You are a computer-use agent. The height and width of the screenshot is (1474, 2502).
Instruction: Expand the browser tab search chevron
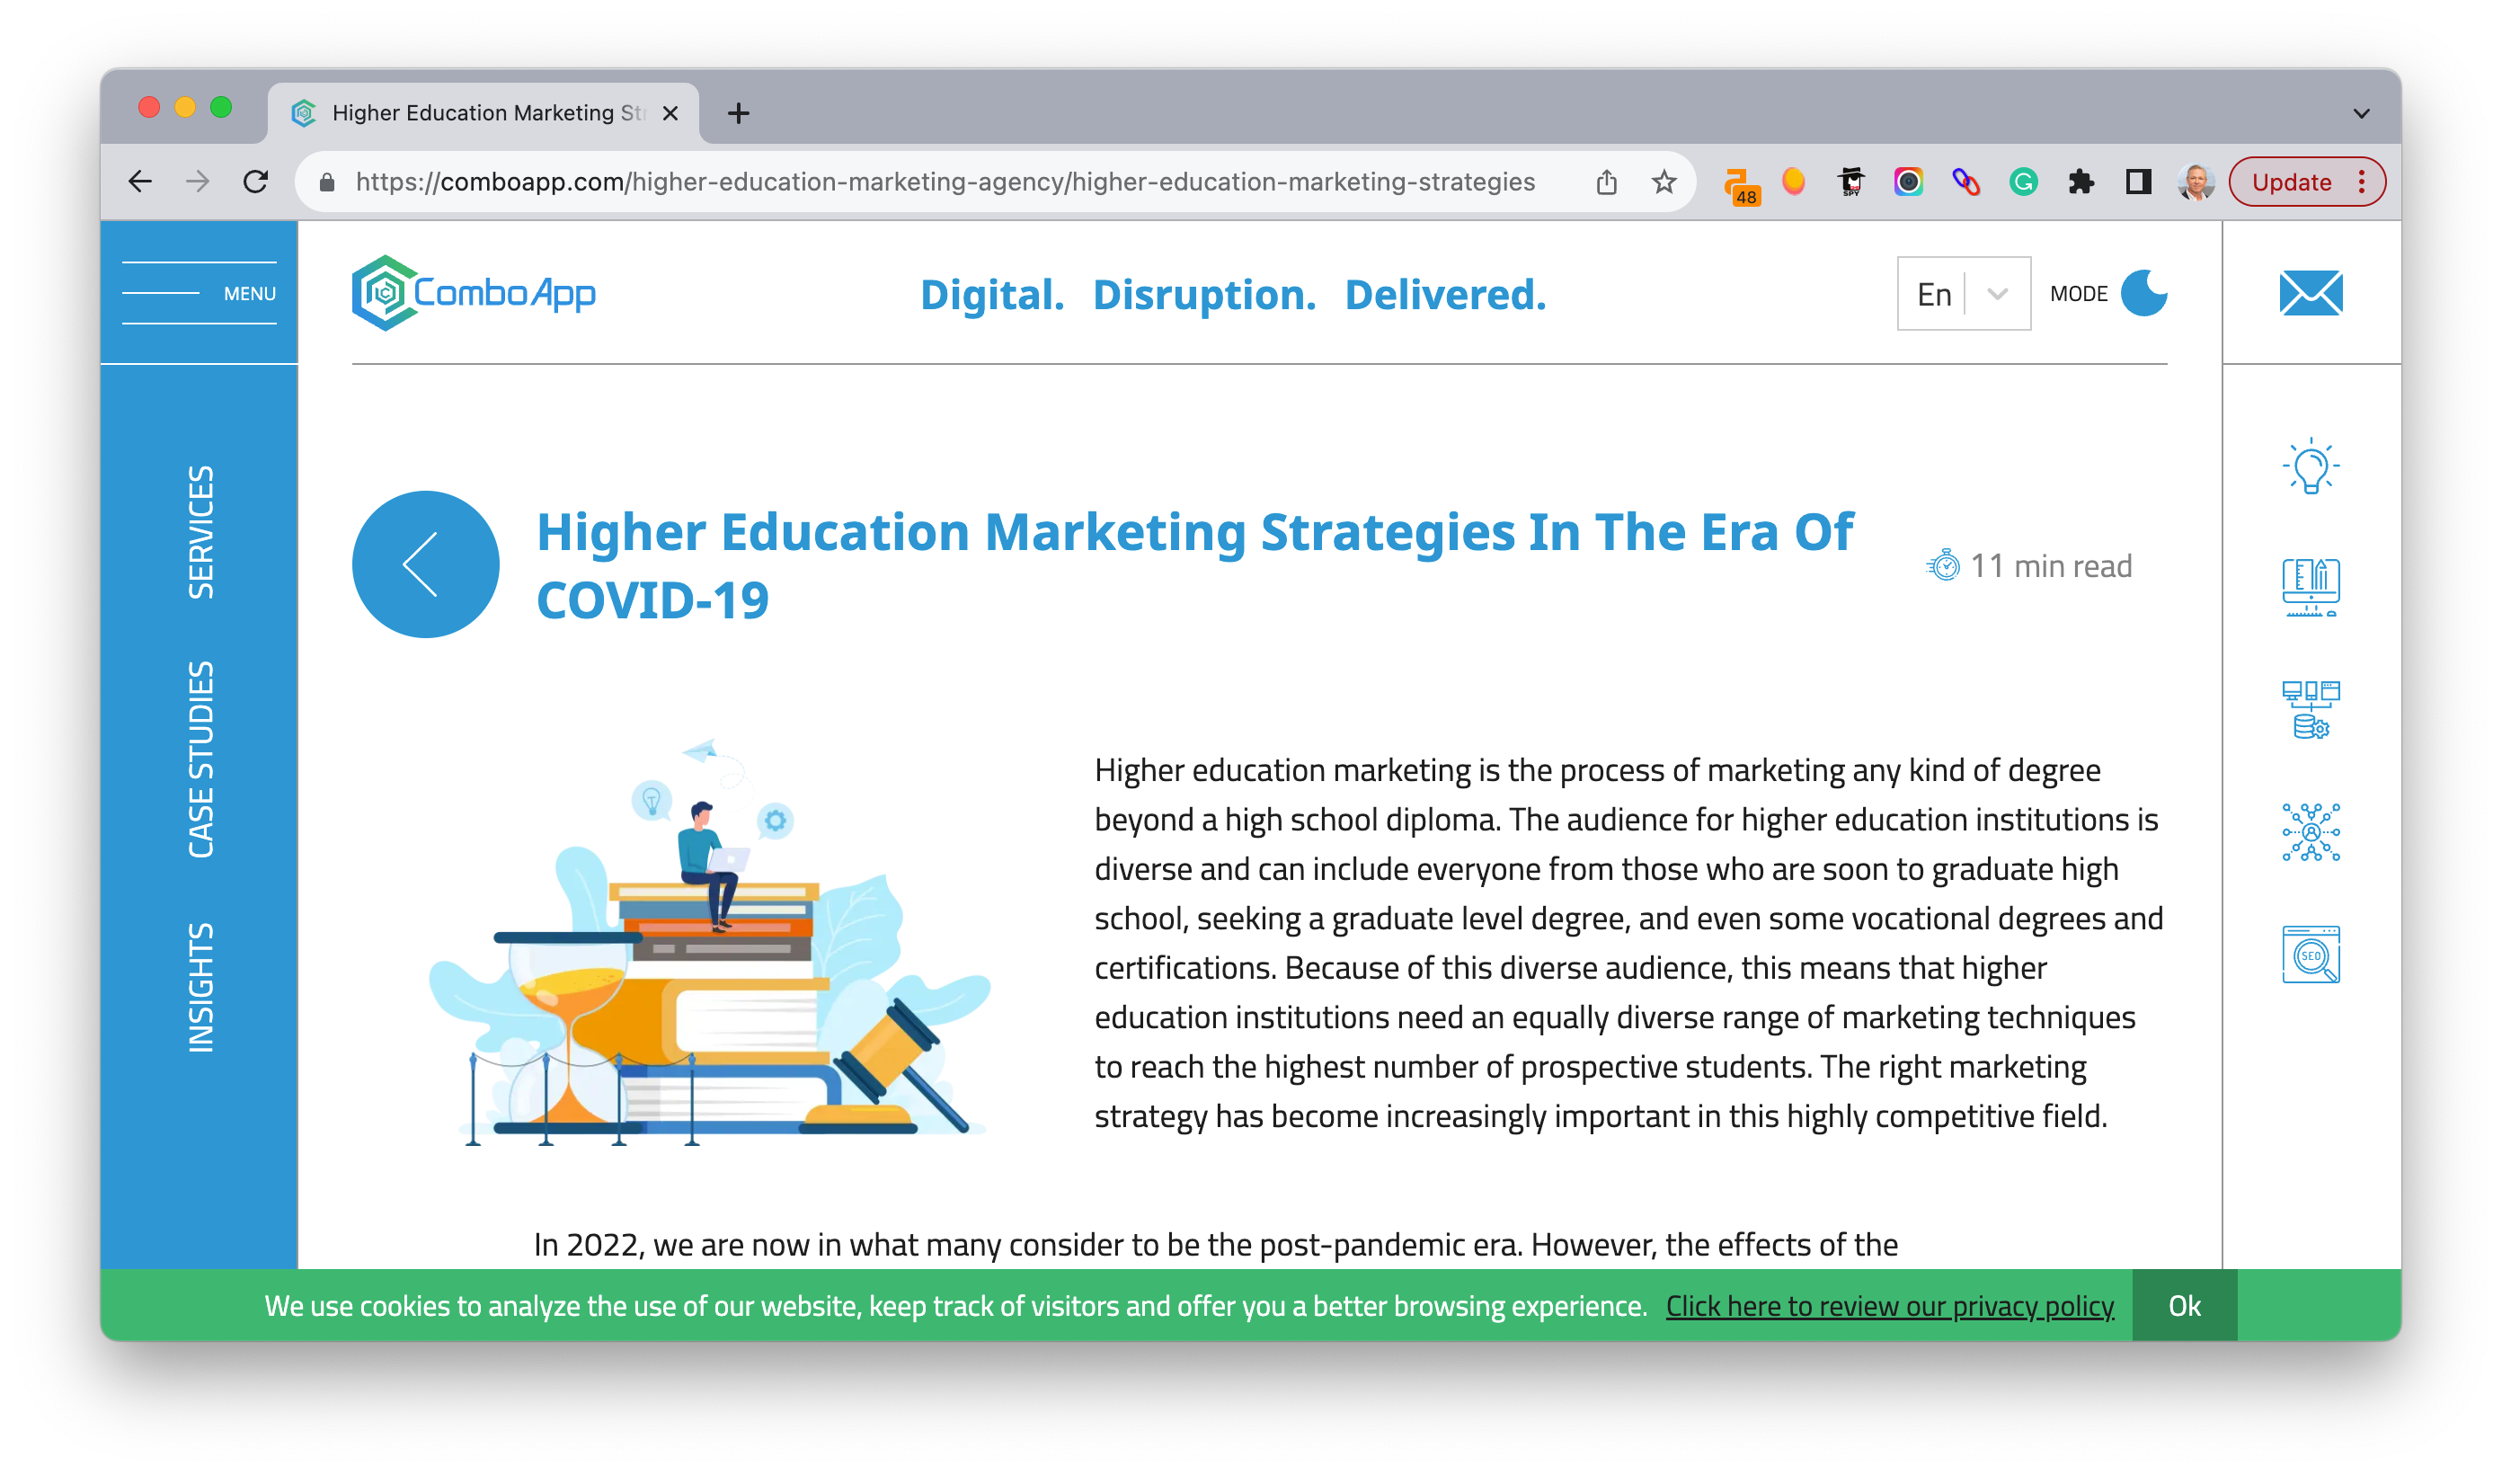(x=2361, y=112)
